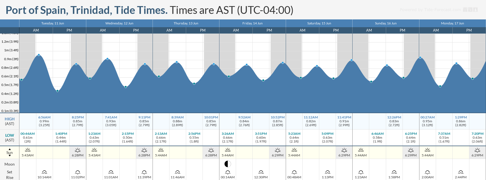Click the moon icon above 1:13PM
This screenshot has width=486, height=180.
click(328, 172)
